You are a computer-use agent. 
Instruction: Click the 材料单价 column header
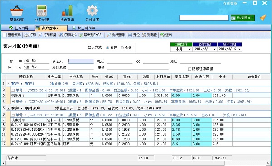[x=163, y=77]
